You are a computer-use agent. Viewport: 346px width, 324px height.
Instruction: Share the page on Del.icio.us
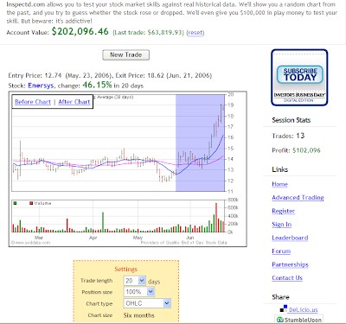(303, 310)
